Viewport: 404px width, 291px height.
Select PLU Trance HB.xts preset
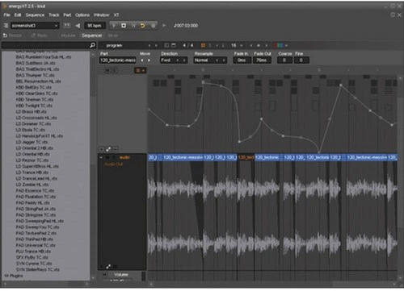[x=33, y=252]
